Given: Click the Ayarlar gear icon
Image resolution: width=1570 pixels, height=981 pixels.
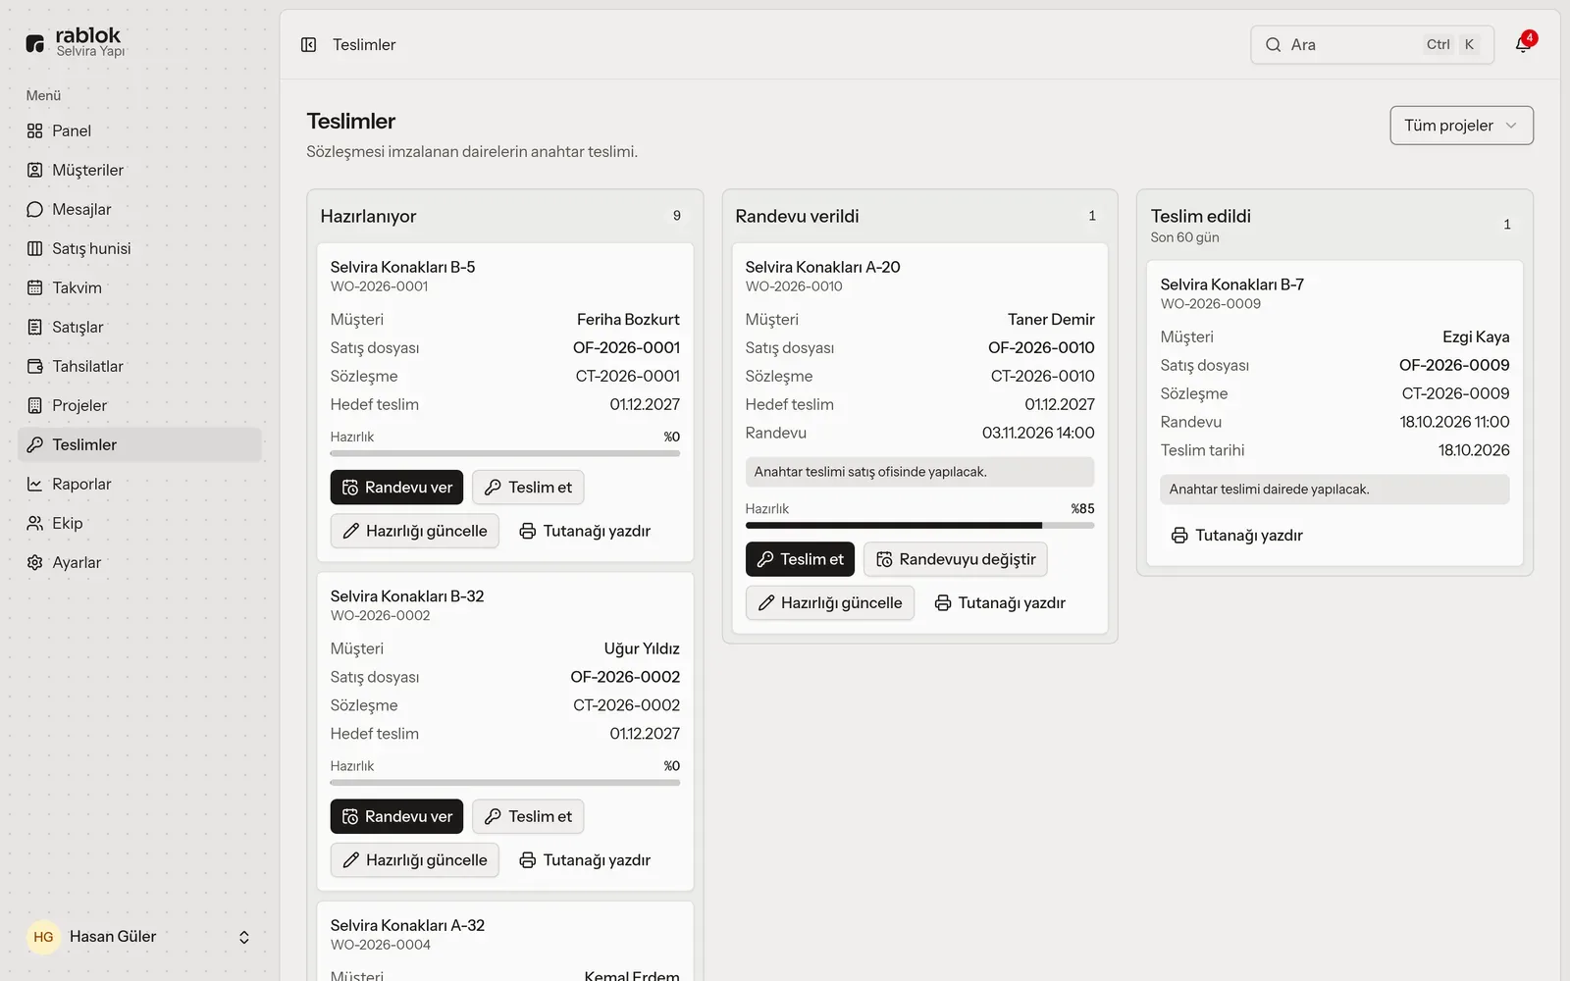Looking at the screenshot, I should [x=35, y=562].
